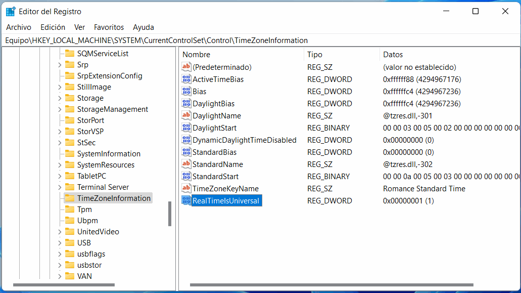The image size is (521, 293).
Task: Click the binary icon beside ActiveTimeBias
Action: point(186,79)
